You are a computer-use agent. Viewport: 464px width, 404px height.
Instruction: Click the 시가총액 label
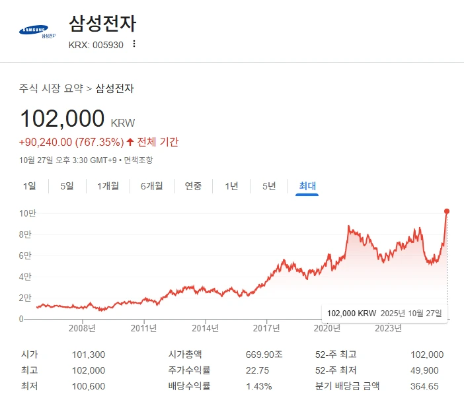[185, 354]
